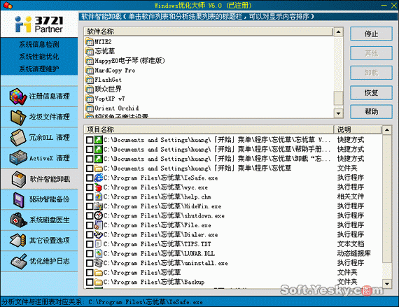The width and height of the screenshot is (399, 307).
Task: Select the 驱动智能备份 floppy disk icon
Action: (18, 199)
